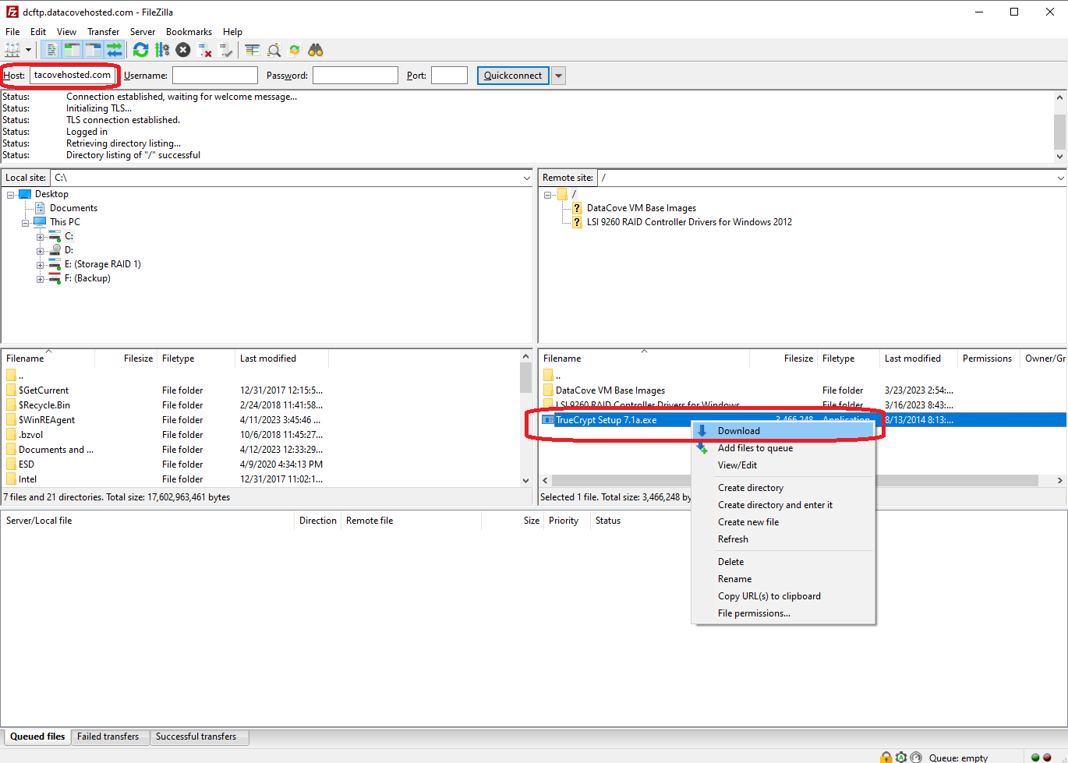Viewport: 1068px width, 763px height.
Task: Click the padlock encryption icon in status bar
Action: click(886, 757)
